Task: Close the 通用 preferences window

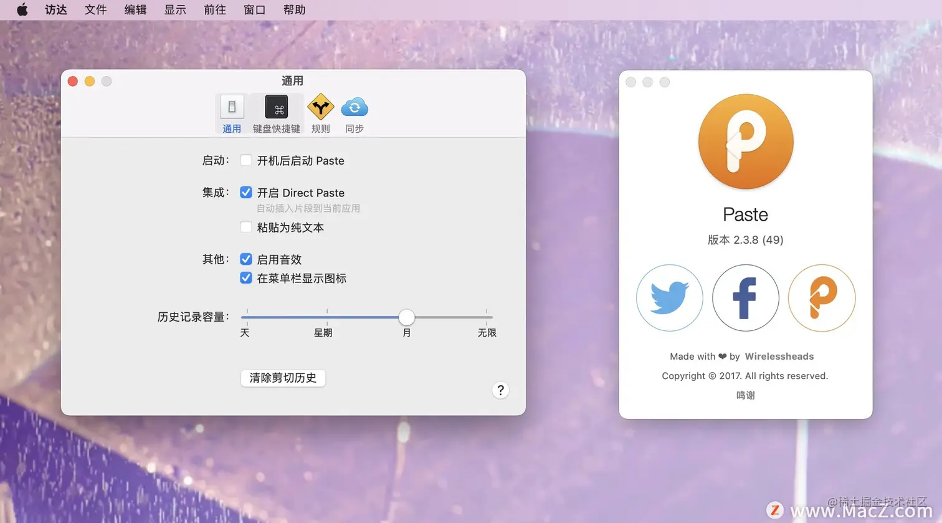Action: click(73, 81)
